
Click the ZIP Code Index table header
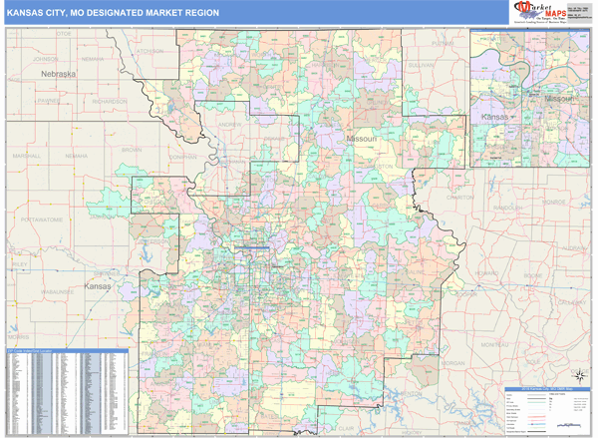pos(68,350)
